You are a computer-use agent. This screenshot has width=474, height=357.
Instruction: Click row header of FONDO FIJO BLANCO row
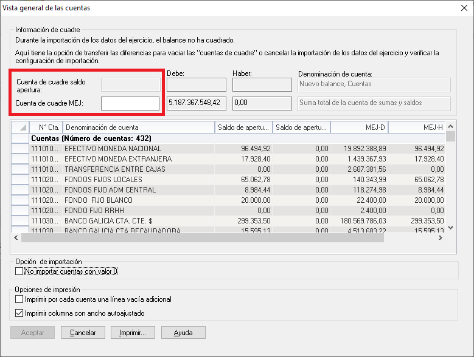coord(20,200)
